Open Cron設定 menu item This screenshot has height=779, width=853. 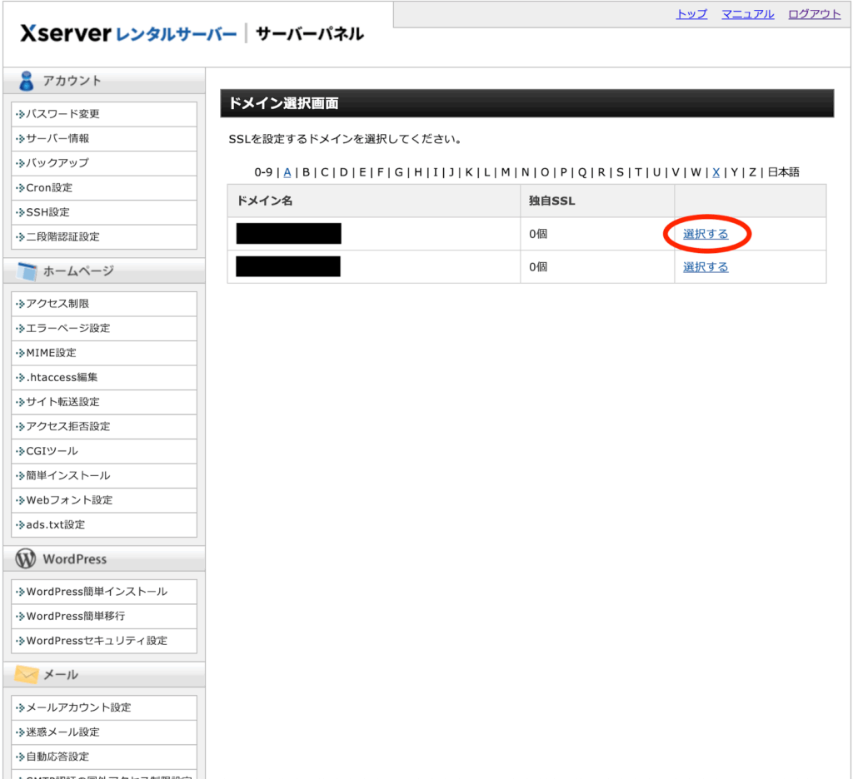tap(49, 187)
